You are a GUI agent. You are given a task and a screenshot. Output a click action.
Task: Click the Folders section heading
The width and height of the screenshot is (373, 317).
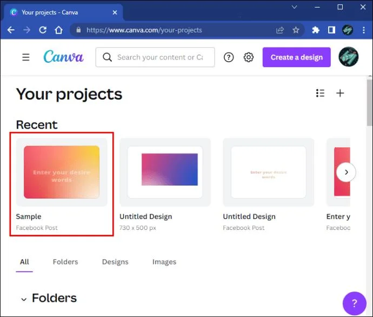pos(54,298)
